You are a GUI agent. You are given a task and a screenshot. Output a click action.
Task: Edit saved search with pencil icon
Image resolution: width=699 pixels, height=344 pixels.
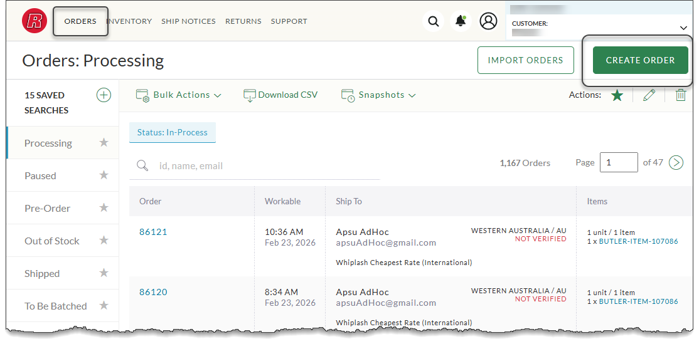[x=649, y=95]
